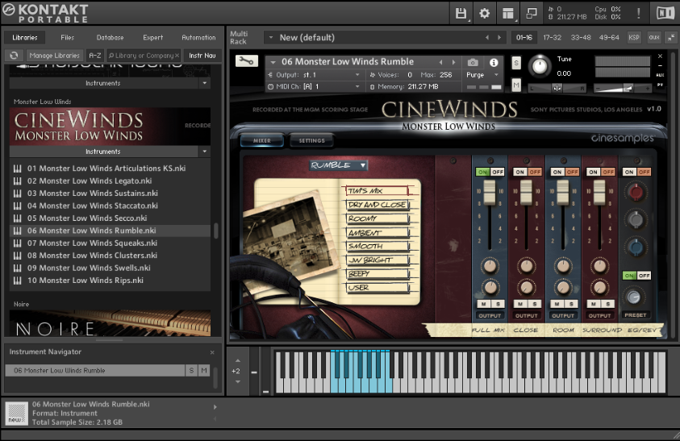Click the refresh libraries icon
Image resolution: width=680 pixels, height=441 pixels.
tap(14, 56)
